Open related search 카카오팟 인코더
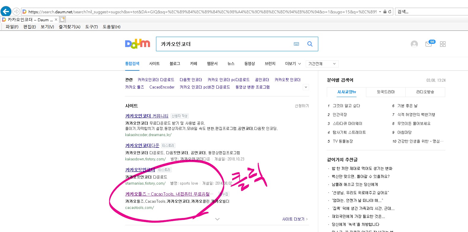This screenshot has width=468, height=232. [287, 80]
